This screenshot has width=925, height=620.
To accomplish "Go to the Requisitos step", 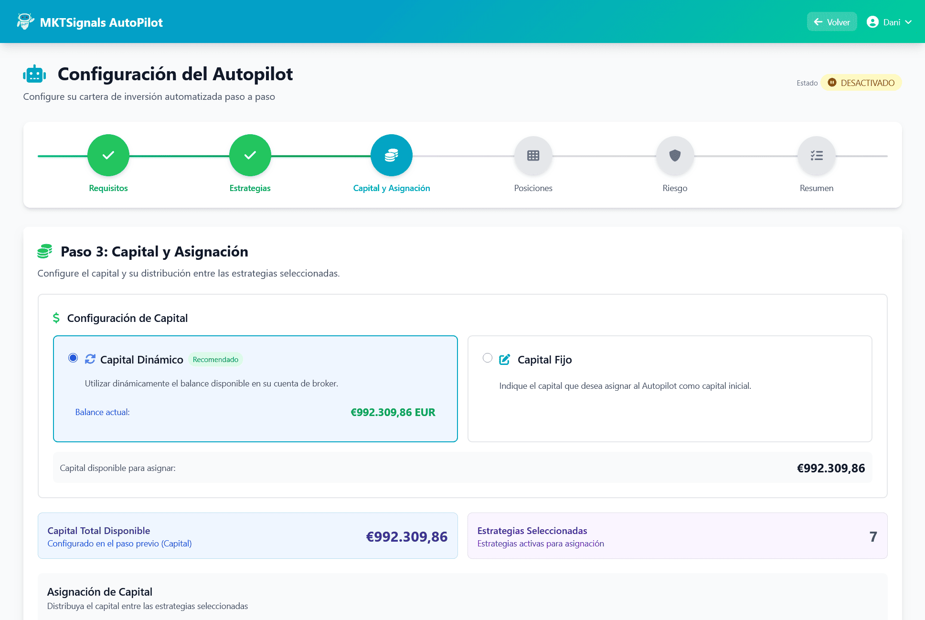I will pyautogui.click(x=108, y=188).
